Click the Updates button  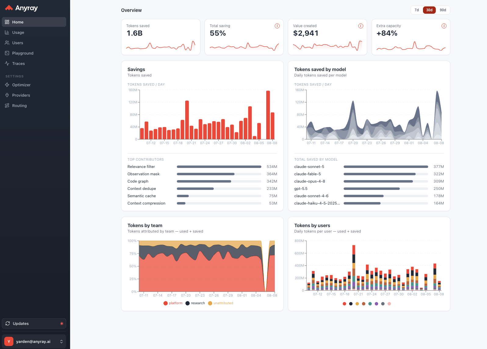coord(34,323)
